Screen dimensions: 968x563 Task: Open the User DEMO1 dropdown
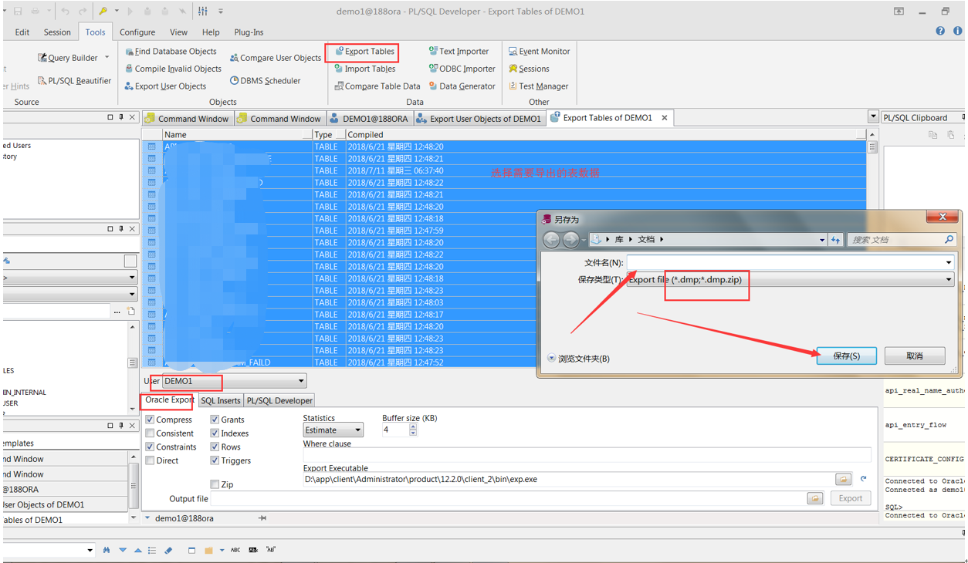pyautogui.click(x=301, y=381)
